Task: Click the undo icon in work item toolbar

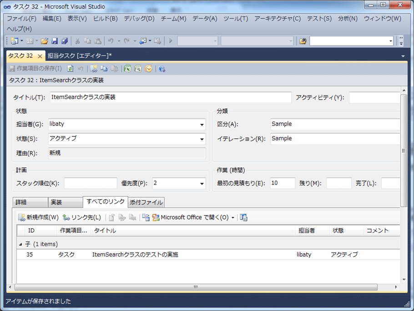Action: [x=81, y=69]
